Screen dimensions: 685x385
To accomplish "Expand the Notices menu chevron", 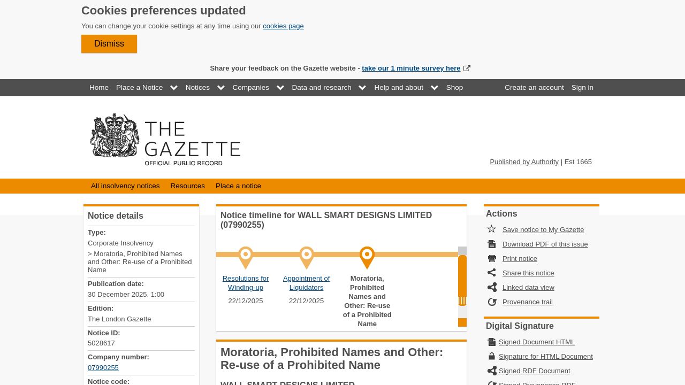I will point(221,88).
